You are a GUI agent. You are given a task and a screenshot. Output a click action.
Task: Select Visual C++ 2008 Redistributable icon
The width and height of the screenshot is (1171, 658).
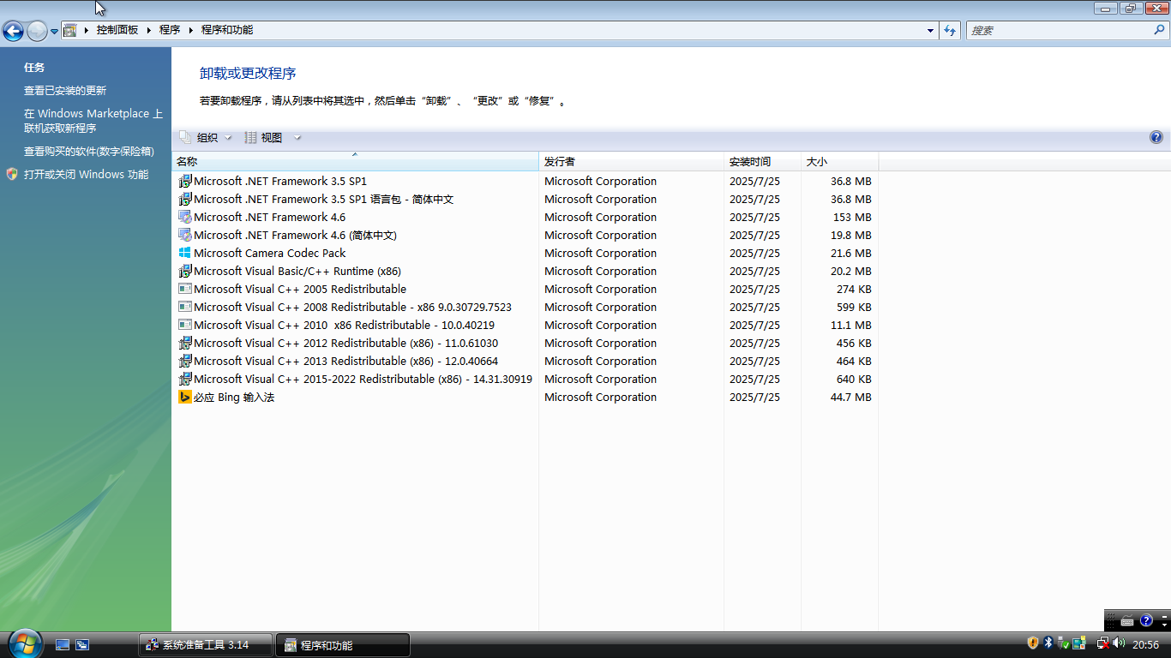point(184,307)
